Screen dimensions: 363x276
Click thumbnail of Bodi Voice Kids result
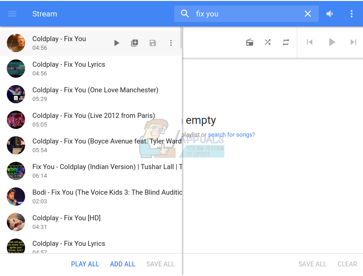(16, 196)
